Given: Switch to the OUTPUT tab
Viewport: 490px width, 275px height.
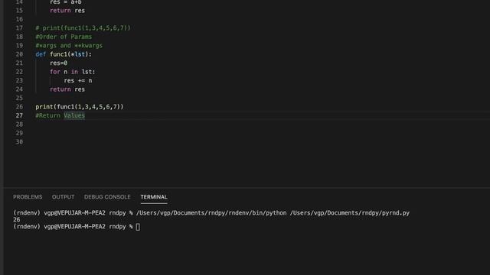Looking at the screenshot, I should (x=63, y=197).
